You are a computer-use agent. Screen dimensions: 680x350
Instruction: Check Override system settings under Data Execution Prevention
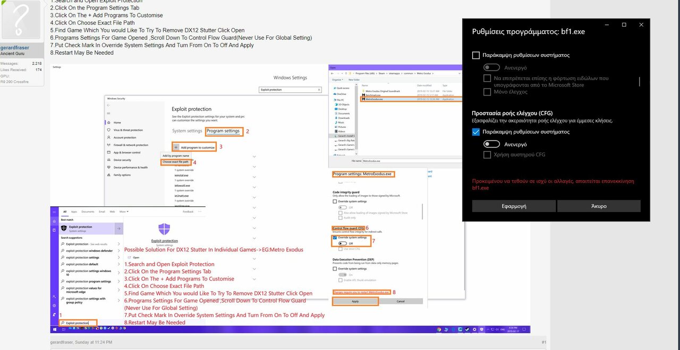pyautogui.click(x=334, y=269)
